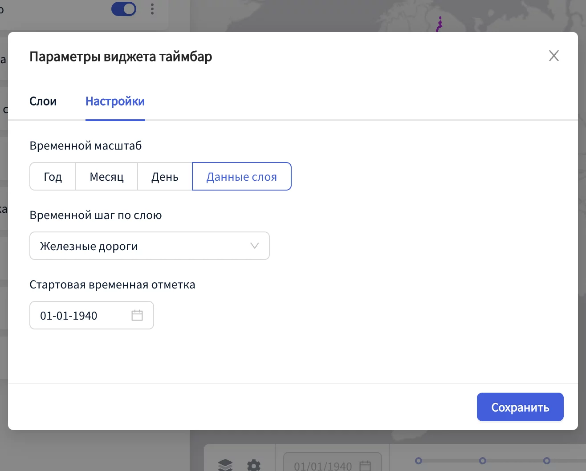Pick День time scale option

click(x=165, y=177)
